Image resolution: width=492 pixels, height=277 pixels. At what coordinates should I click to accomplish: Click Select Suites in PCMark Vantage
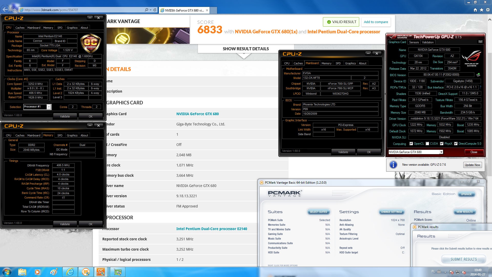click(318, 212)
